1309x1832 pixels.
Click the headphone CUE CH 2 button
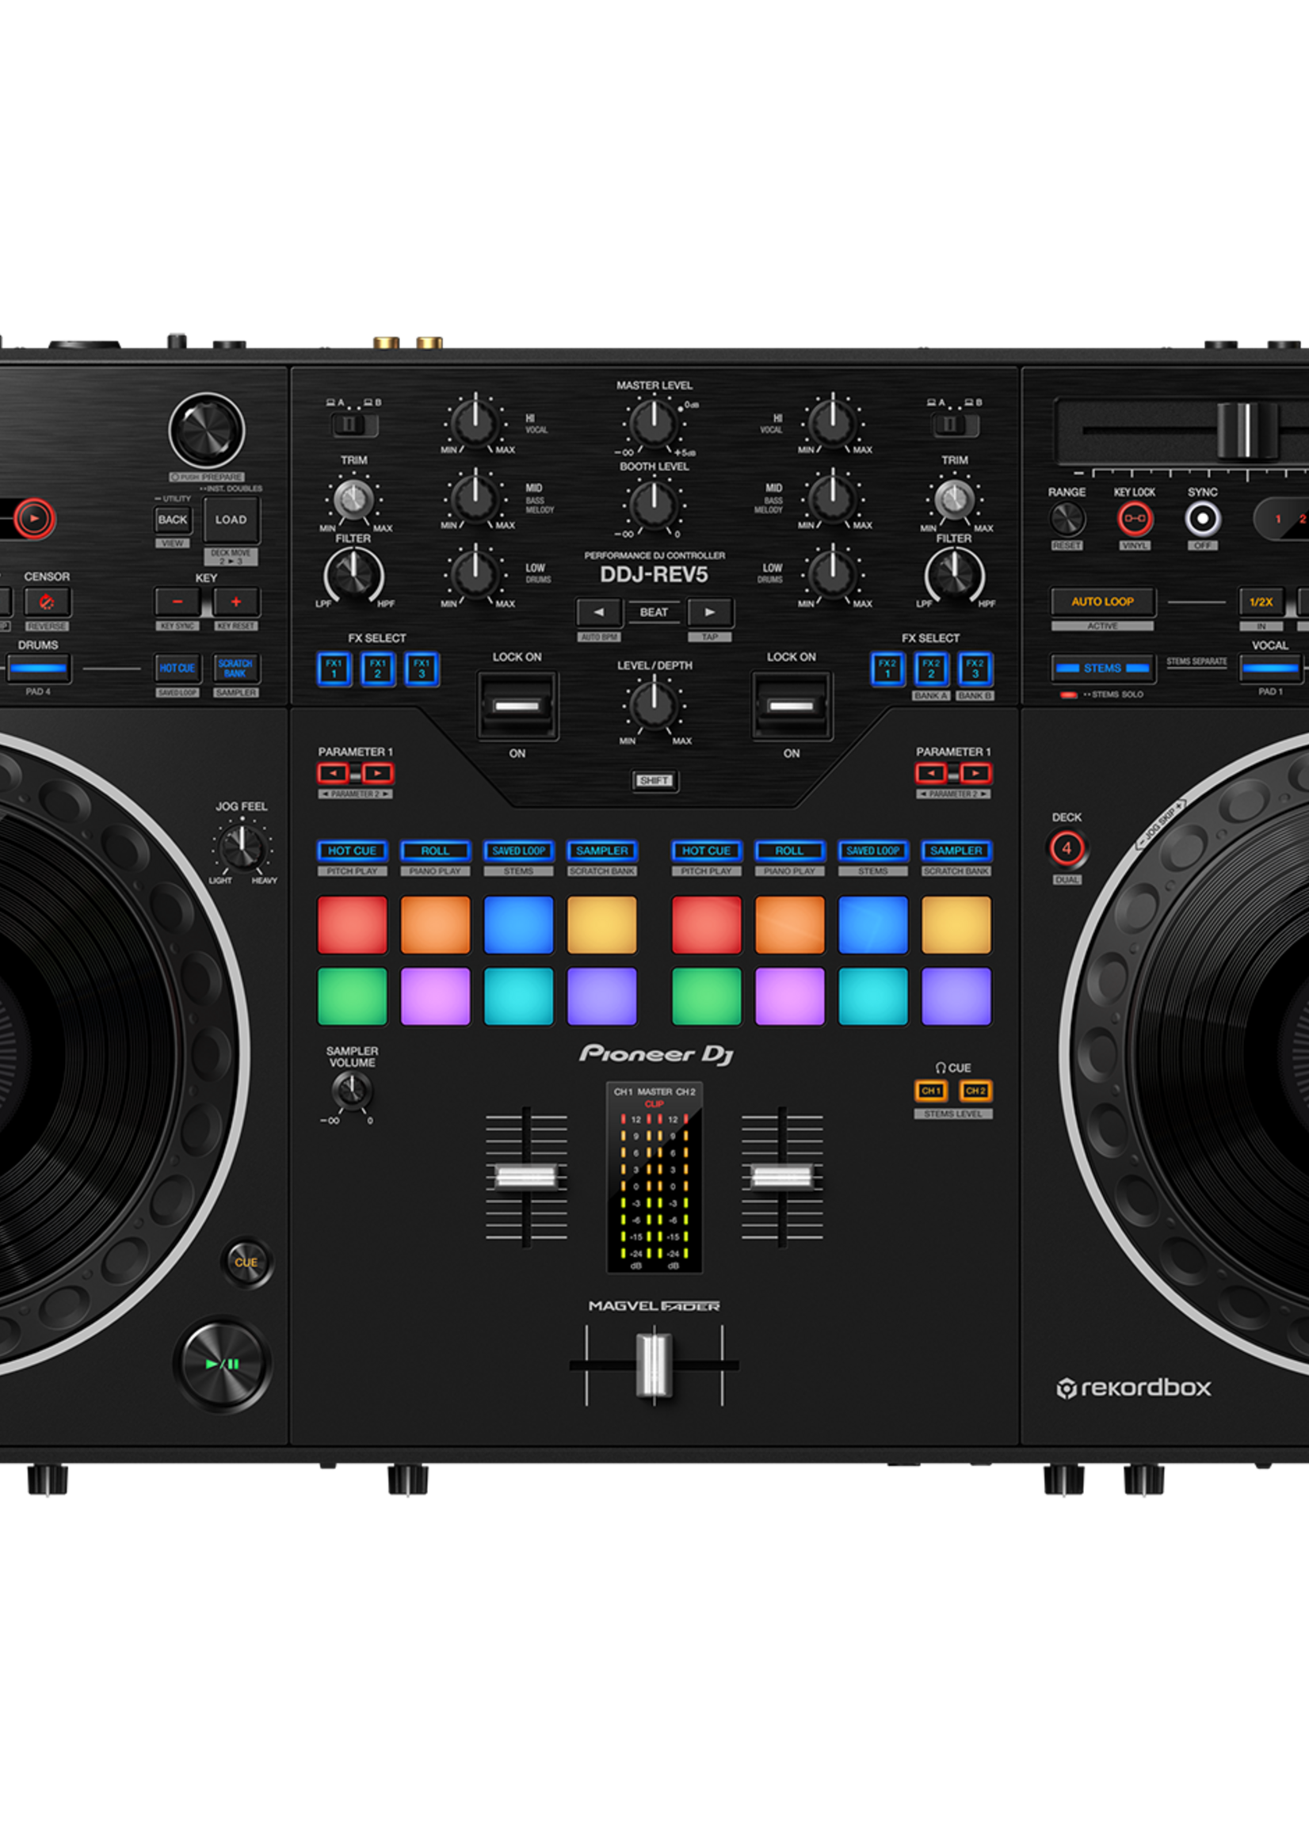[x=975, y=1091]
